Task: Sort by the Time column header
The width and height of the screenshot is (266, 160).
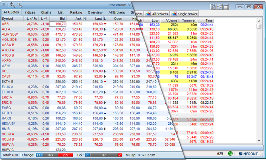Action: 206,21
